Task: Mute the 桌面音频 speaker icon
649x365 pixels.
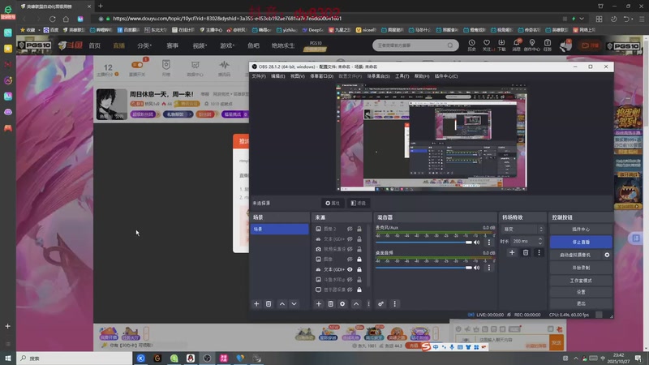Action: [476, 268]
